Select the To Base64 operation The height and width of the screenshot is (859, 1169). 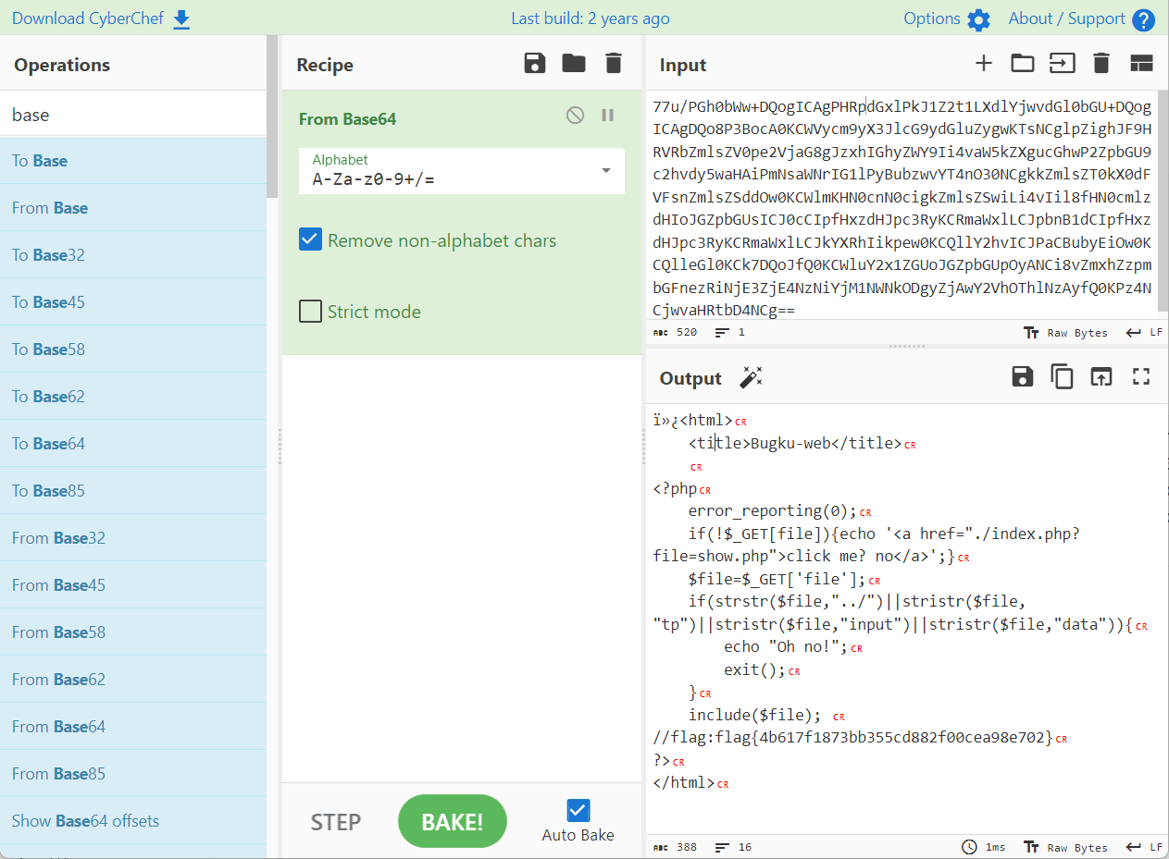click(x=48, y=444)
